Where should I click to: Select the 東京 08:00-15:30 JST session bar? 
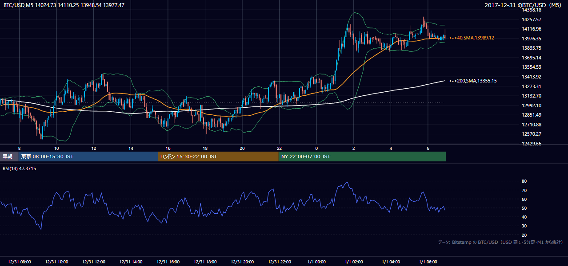pyautogui.click(x=88, y=156)
